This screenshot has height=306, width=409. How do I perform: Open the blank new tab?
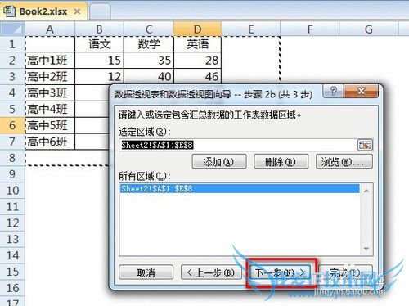tap(100, 11)
